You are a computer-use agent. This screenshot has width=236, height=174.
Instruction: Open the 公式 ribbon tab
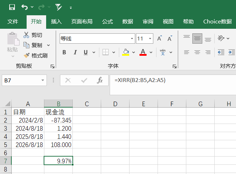[x=107, y=22]
